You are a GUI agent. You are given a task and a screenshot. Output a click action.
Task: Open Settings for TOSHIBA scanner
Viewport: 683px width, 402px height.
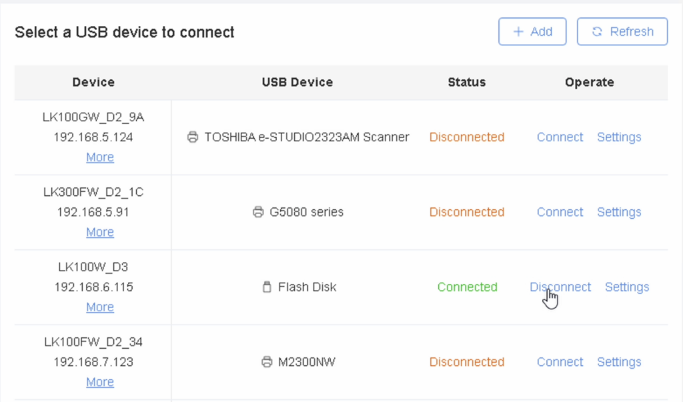click(619, 137)
